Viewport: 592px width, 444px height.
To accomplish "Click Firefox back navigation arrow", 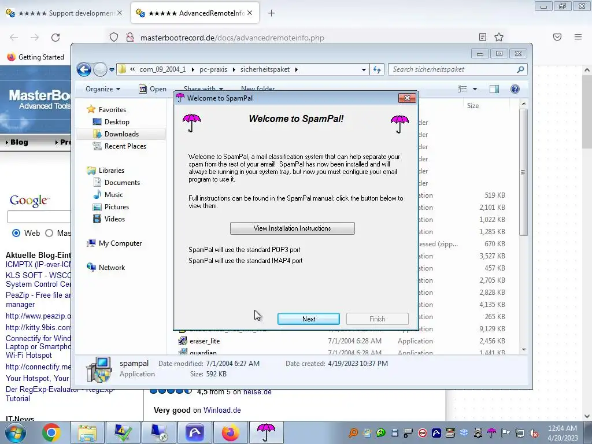I will tap(14, 38).
